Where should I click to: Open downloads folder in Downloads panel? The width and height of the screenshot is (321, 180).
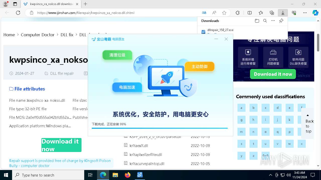[x=257, y=21]
